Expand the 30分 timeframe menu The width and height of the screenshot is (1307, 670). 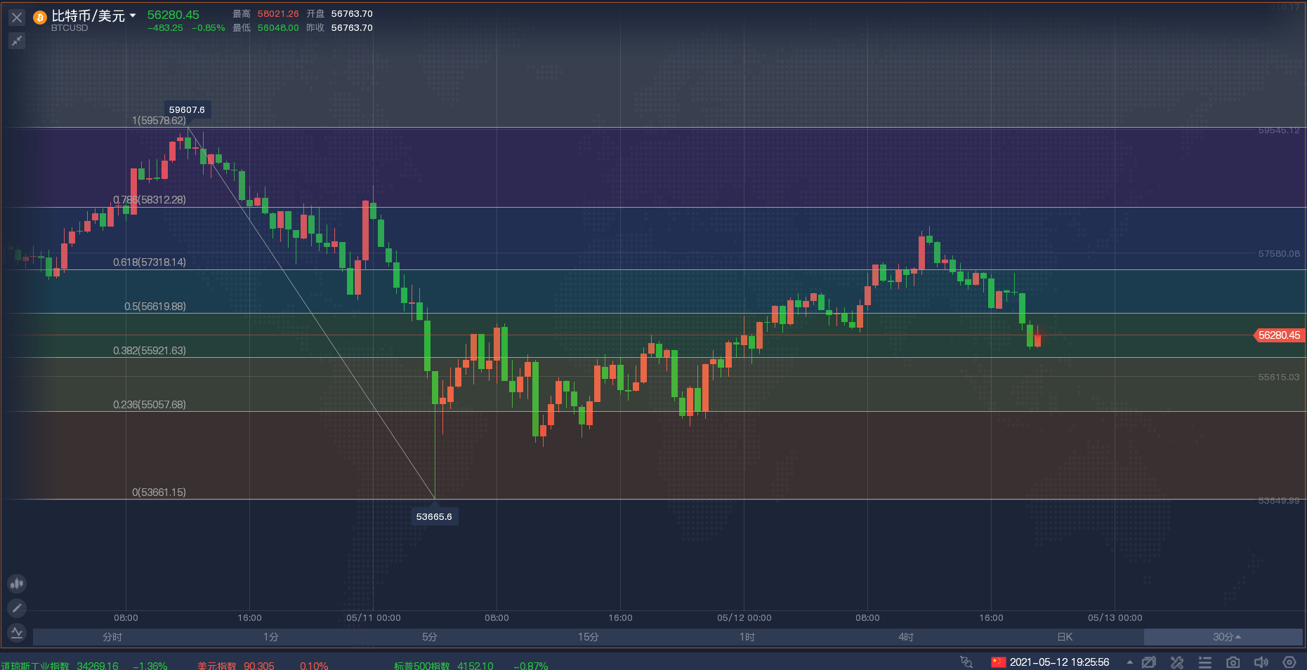[x=1223, y=637]
